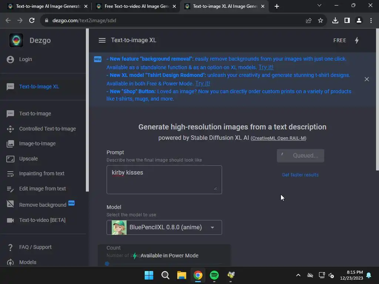Click the FREE mode label
Screen dimensions: 379x284
click(340, 40)
